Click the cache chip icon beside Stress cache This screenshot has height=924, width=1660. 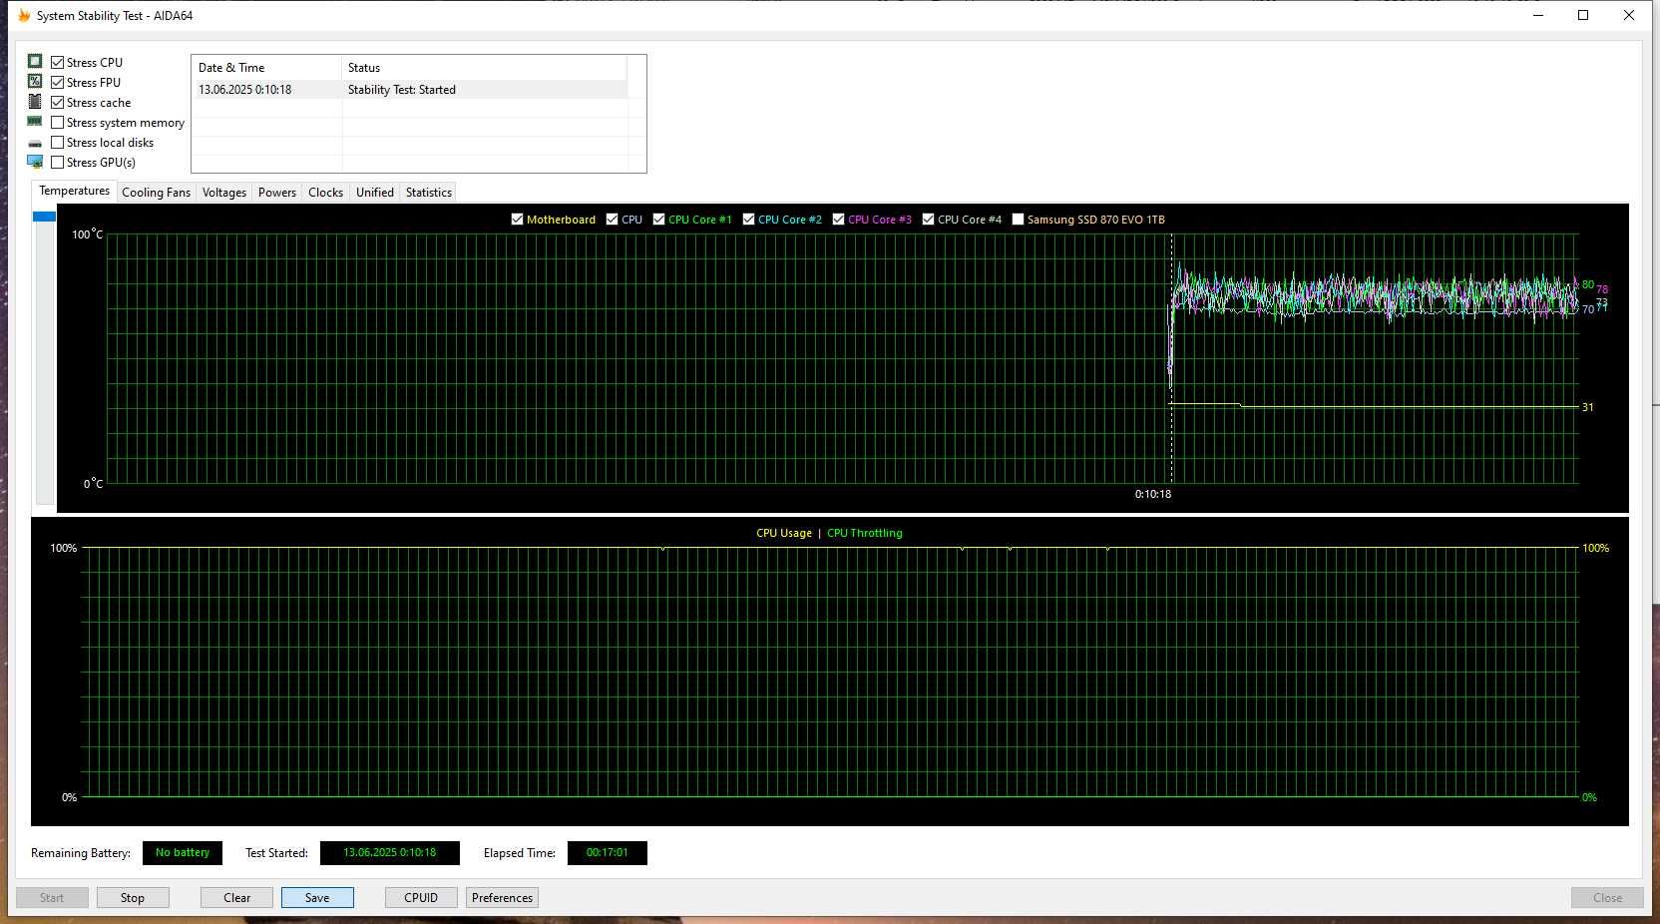click(35, 102)
